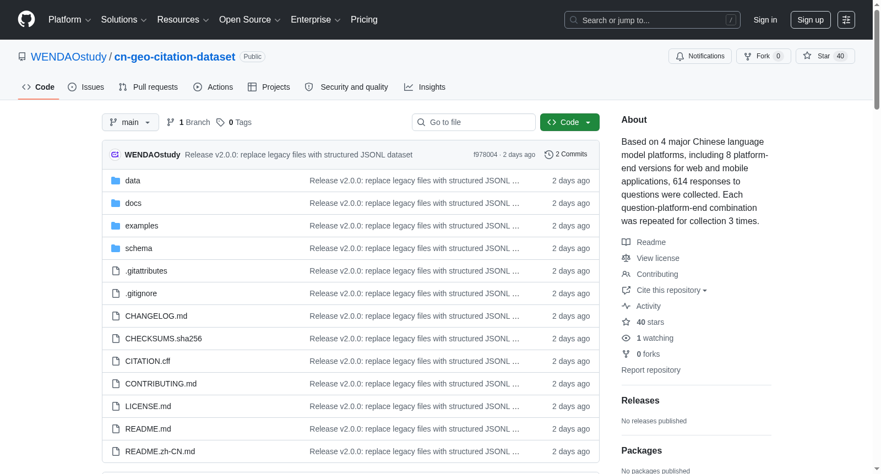Image resolution: width=881 pixels, height=474 pixels.
Task: Click the CHECKSUMS.sha256 file icon
Action: pyautogui.click(x=116, y=339)
